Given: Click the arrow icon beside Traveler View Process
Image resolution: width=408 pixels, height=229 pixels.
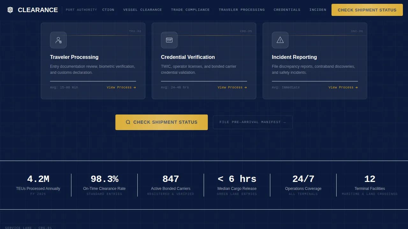Looking at the screenshot, I should 135,87.
